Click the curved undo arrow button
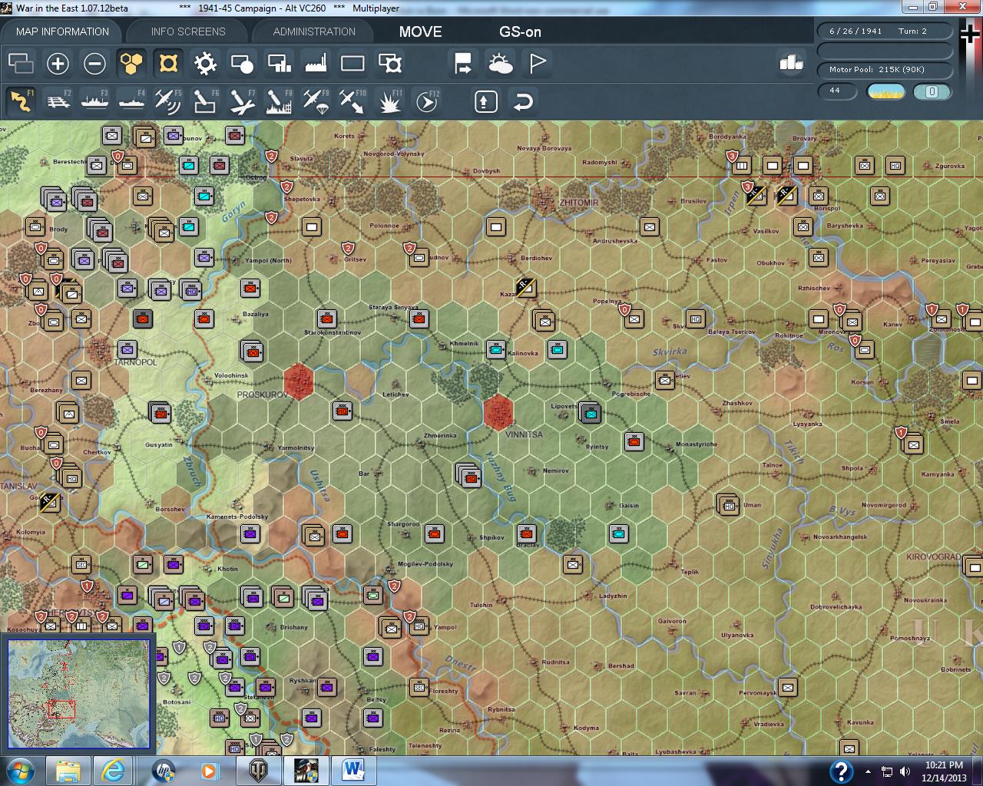The height and width of the screenshot is (786, 983). [522, 101]
